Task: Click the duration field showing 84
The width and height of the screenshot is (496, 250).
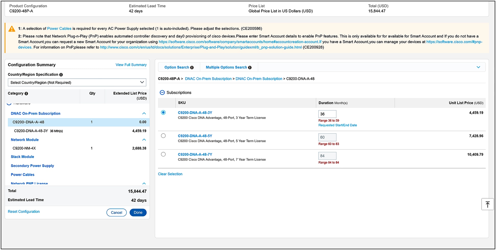Action: point(327,156)
